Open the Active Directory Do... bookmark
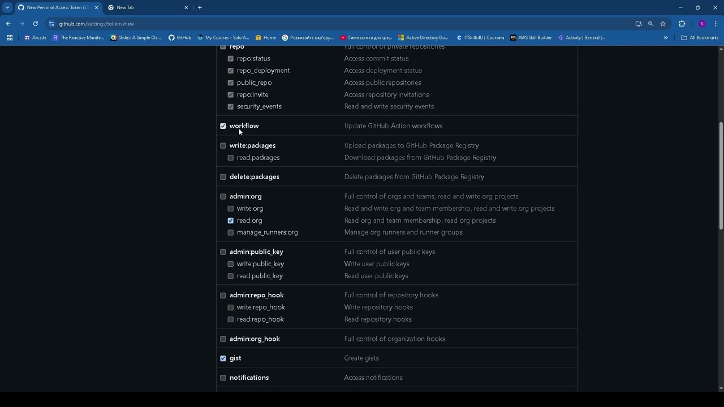The width and height of the screenshot is (724, 407). pyautogui.click(x=423, y=38)
